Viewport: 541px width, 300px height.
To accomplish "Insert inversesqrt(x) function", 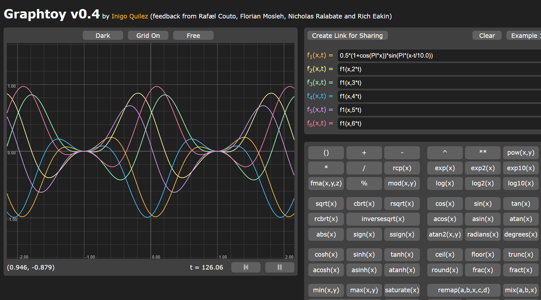I will 383,219.
